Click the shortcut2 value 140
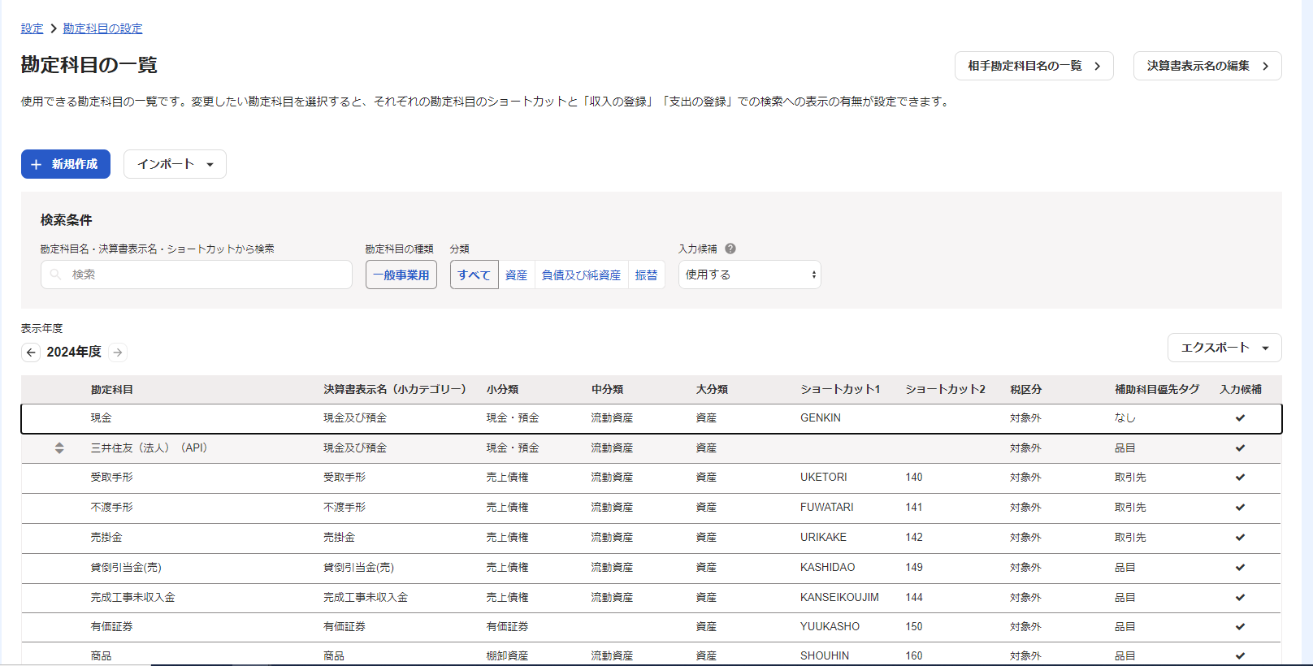The width and height of the screenshot is (1313, 666). pos(914,478)
